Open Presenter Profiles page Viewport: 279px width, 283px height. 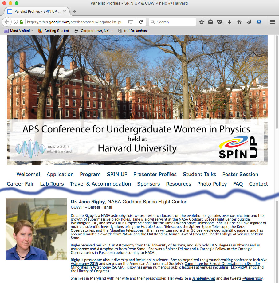pyautogui.click(x=155, y=174)
